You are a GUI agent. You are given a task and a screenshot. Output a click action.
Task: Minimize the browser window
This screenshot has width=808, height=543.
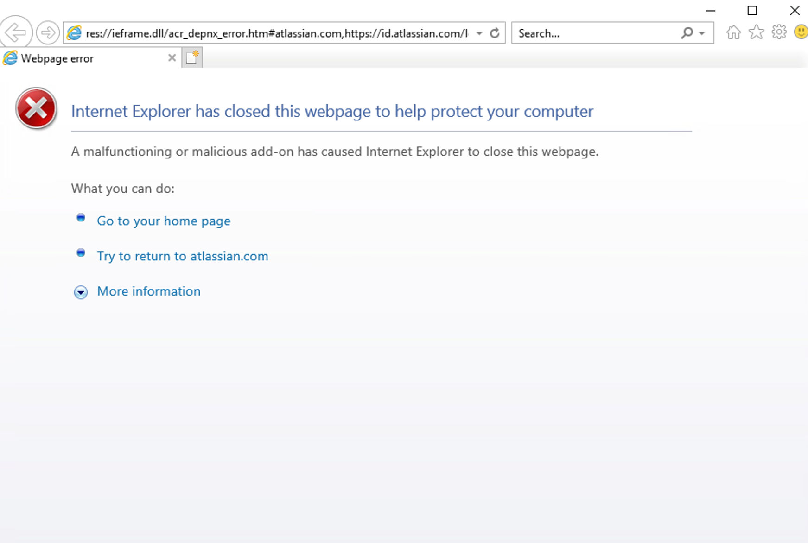pyautogui.click(x=710, y=11)
